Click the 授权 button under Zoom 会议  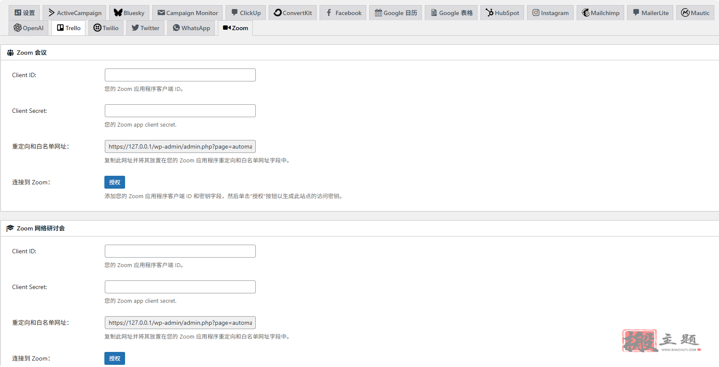coord(115,182)
